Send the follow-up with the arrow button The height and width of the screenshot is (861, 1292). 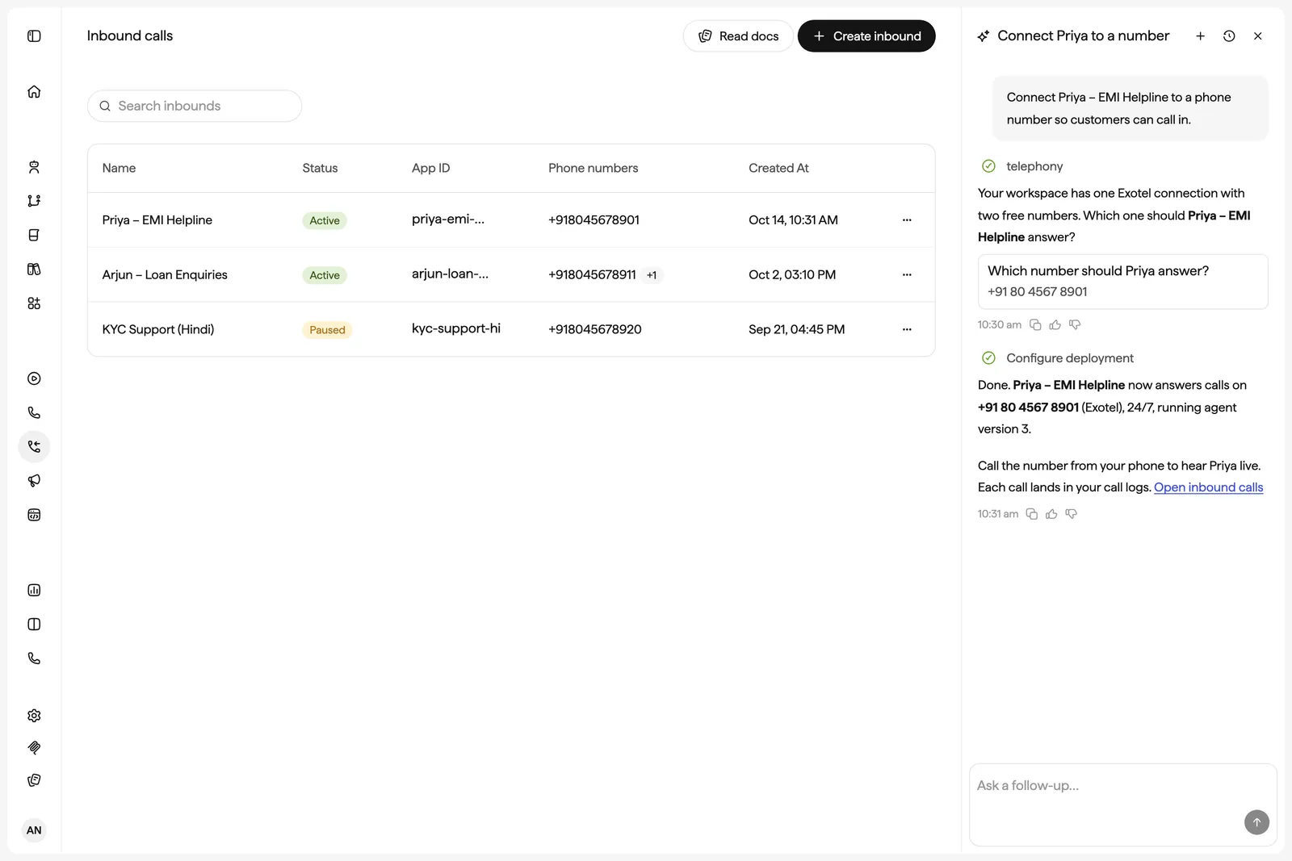tap(1256, 822)
